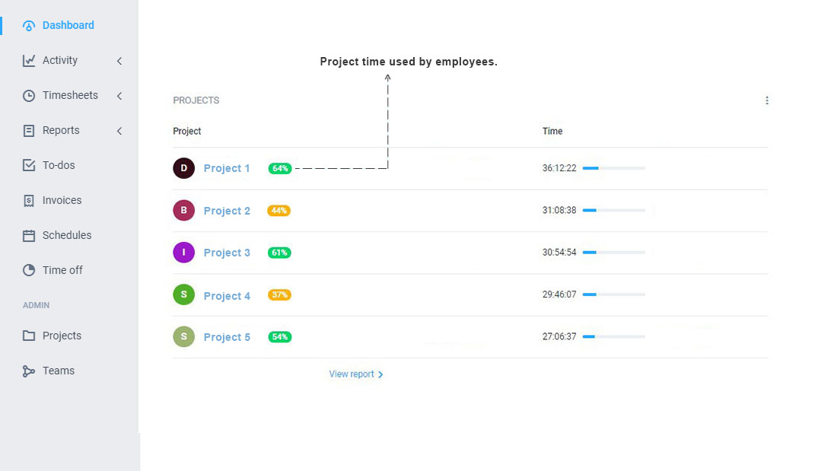Screen dimensions: 837x471
Task: Go to Reports in the sidebar
Action: tap(61, 130)
